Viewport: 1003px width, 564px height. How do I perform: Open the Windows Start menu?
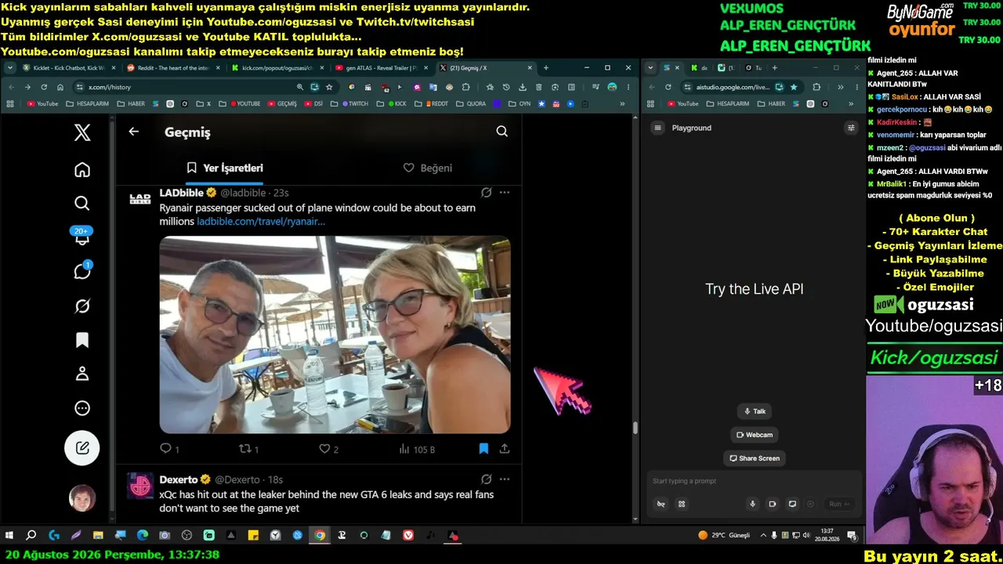coord(9,536)
